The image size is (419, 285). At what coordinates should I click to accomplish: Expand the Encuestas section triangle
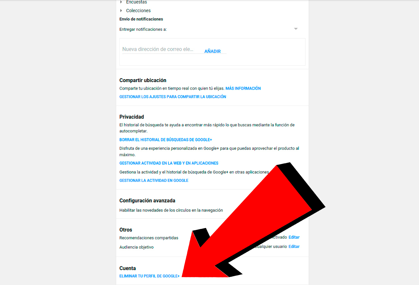click(121, 2)
